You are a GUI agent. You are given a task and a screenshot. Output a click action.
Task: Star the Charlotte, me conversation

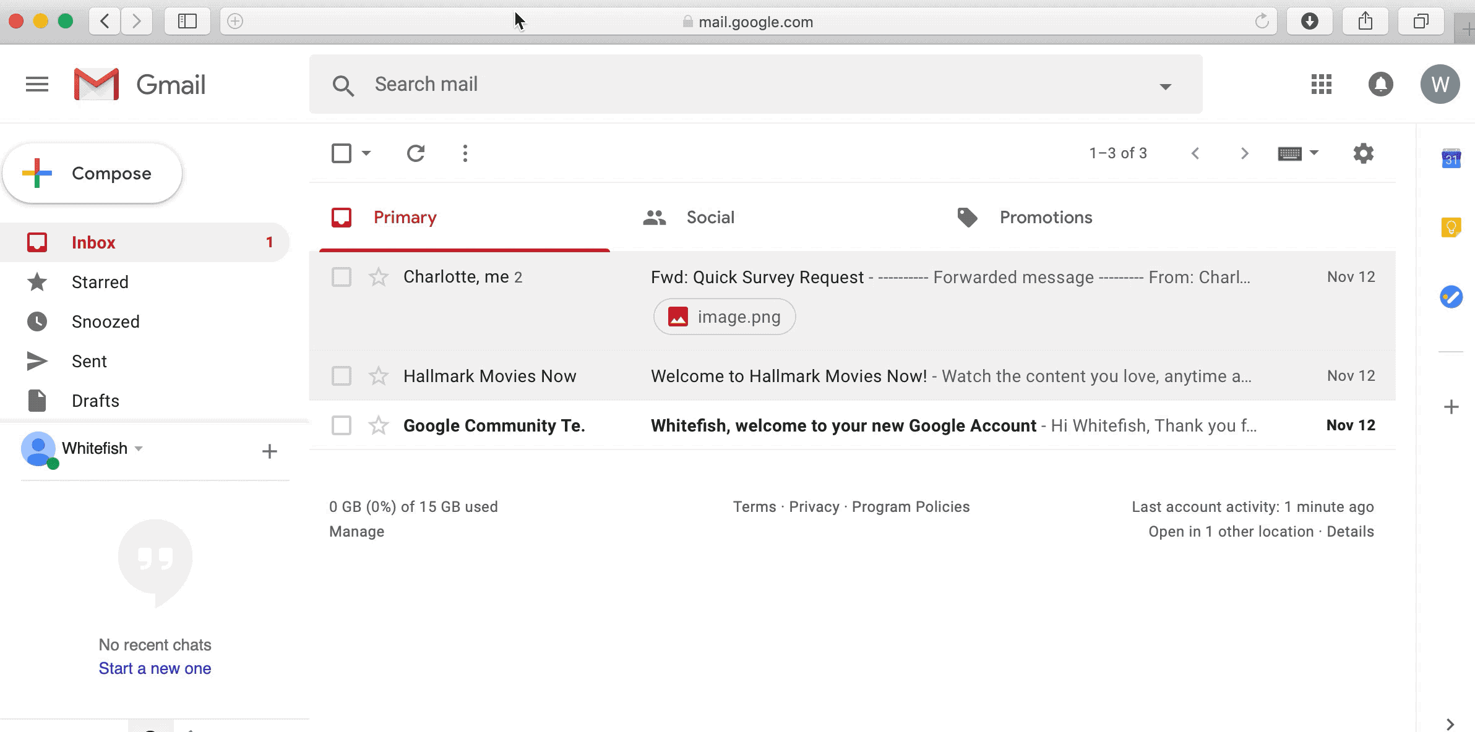click(378, 277)
